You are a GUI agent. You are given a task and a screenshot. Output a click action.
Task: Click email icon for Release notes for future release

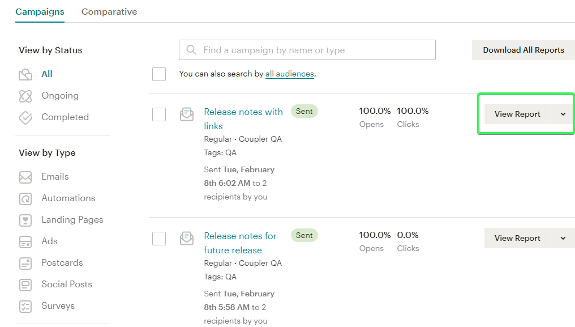tap(187, 239)
